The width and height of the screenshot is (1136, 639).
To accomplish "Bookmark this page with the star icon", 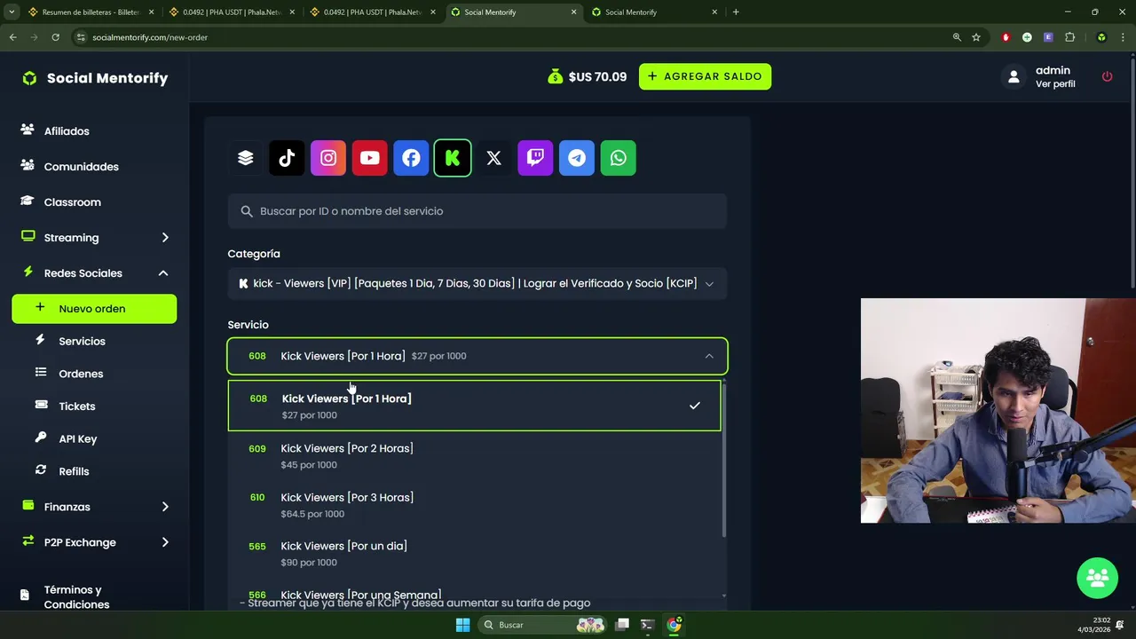I will pyautogui.click(x=976, y=37).
